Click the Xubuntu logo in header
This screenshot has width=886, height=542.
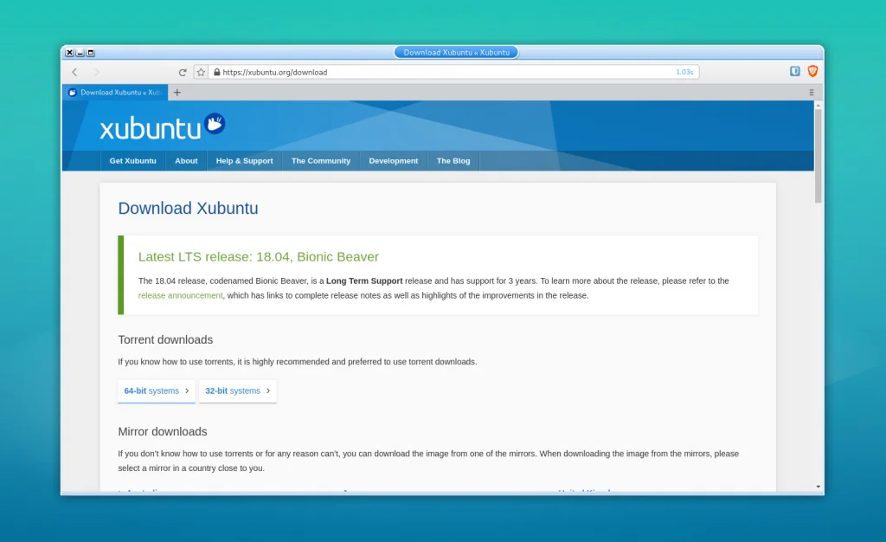pyautogui.click(x=162, y=126)
